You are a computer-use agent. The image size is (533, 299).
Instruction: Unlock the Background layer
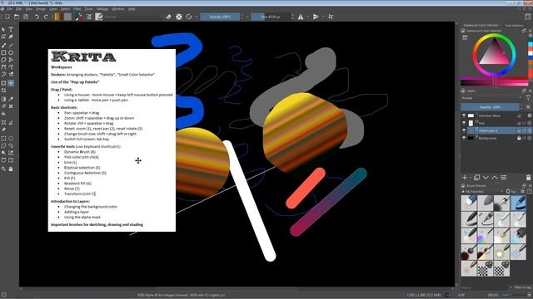(x=519, y=138)
